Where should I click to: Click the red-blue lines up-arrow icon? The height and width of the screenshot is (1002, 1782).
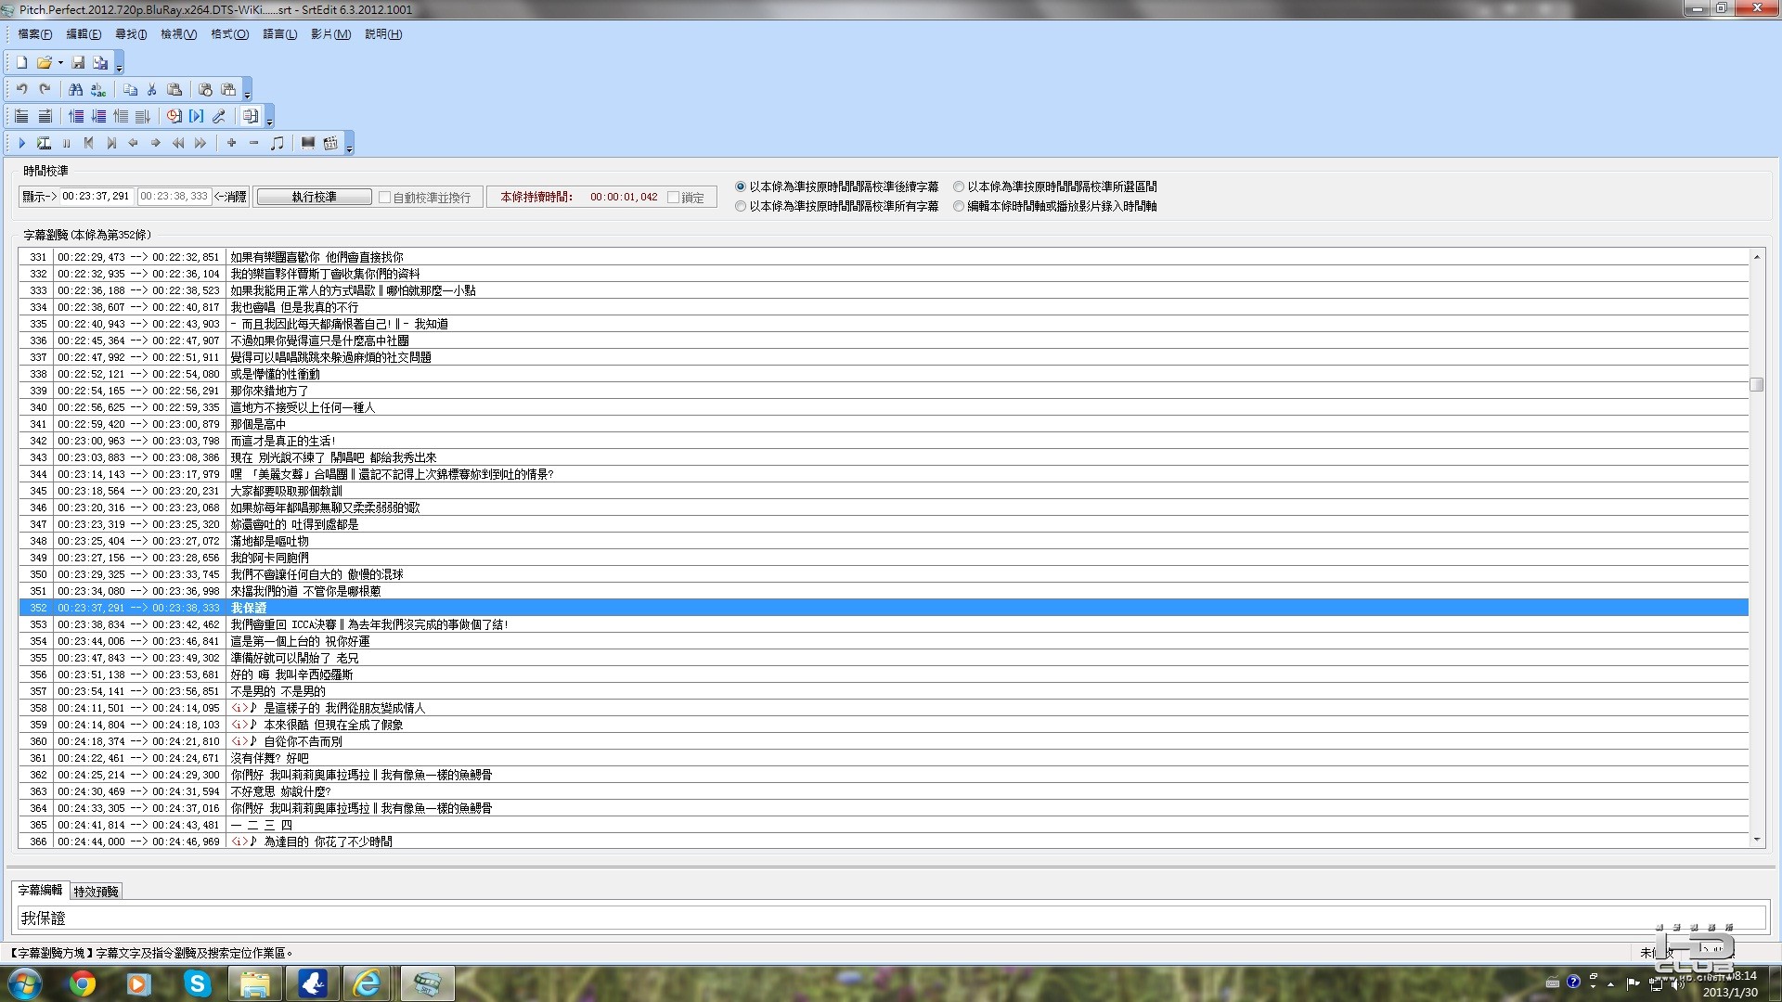76,116
